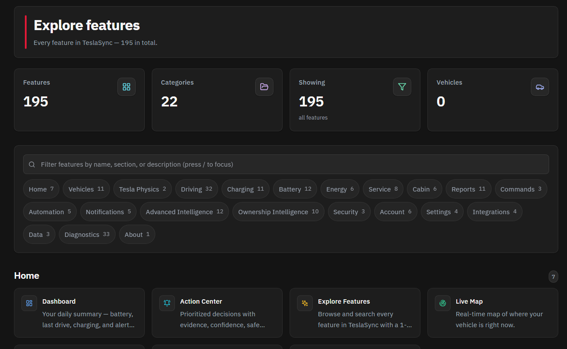Choose the Notifications filter chip

pyautogui.click(x=108, y=212)
